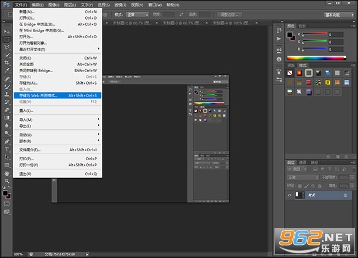Click the trash icon in Styles panel

coord(346,157)
